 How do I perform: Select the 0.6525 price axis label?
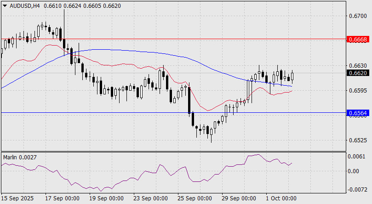pyautogui.click(x=358, y=140)
